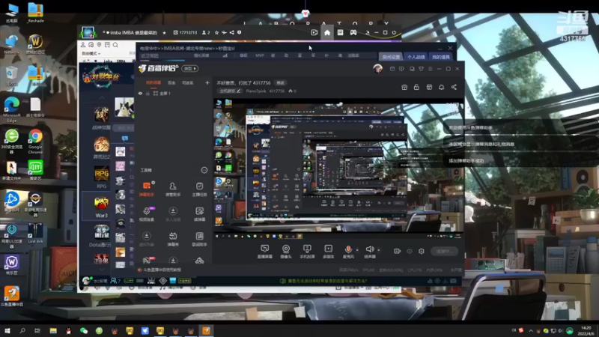Click the sound fix tip in status bar

coord(324,281)
